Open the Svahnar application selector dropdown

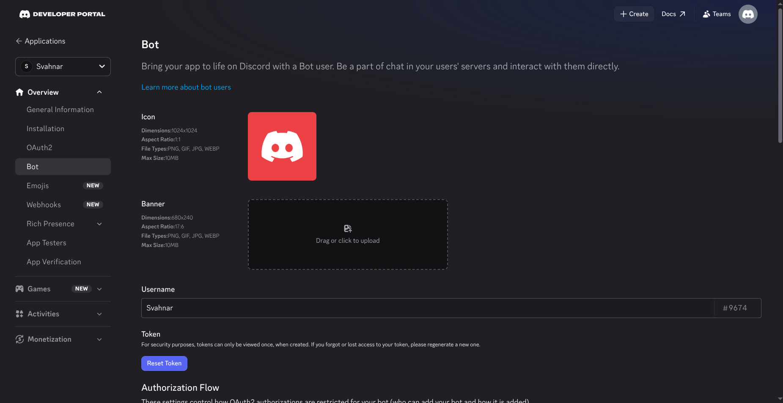pos(63,66)
